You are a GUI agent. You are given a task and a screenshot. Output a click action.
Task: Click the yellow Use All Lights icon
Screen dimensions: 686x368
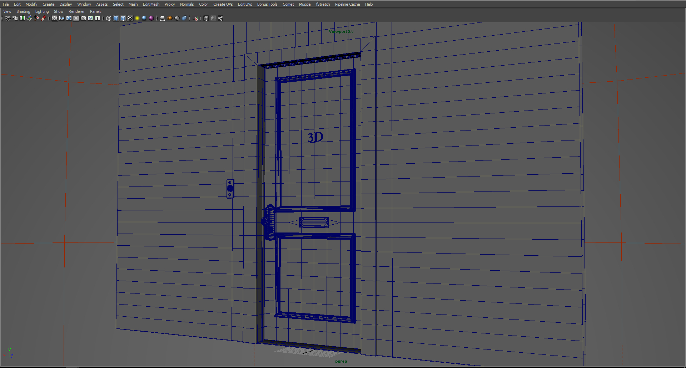[x=137, y=18]
